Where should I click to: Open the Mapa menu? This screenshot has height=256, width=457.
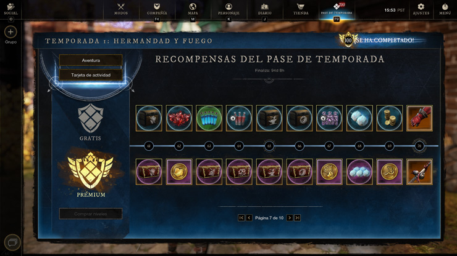[x=193, y=9]
